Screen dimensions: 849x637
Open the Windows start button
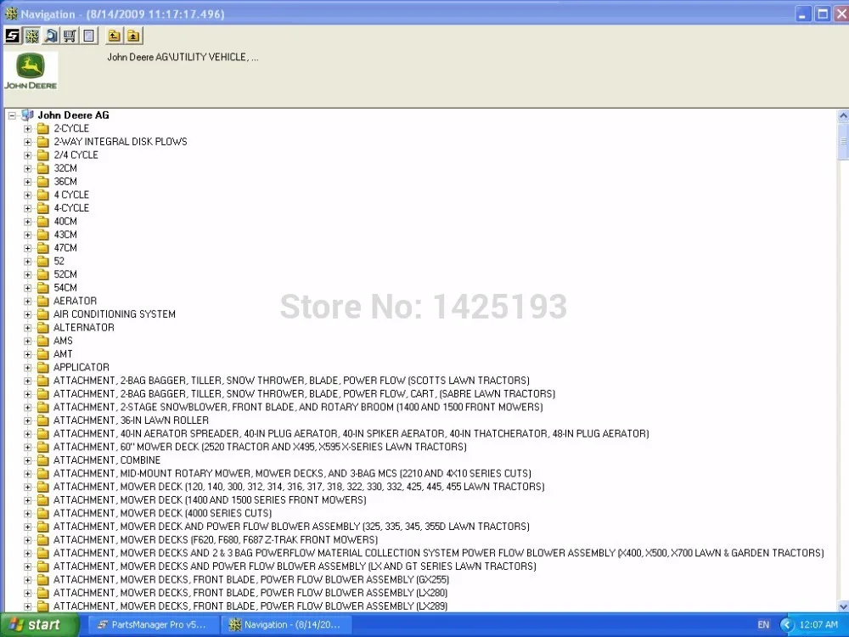[x=40, y=624]
